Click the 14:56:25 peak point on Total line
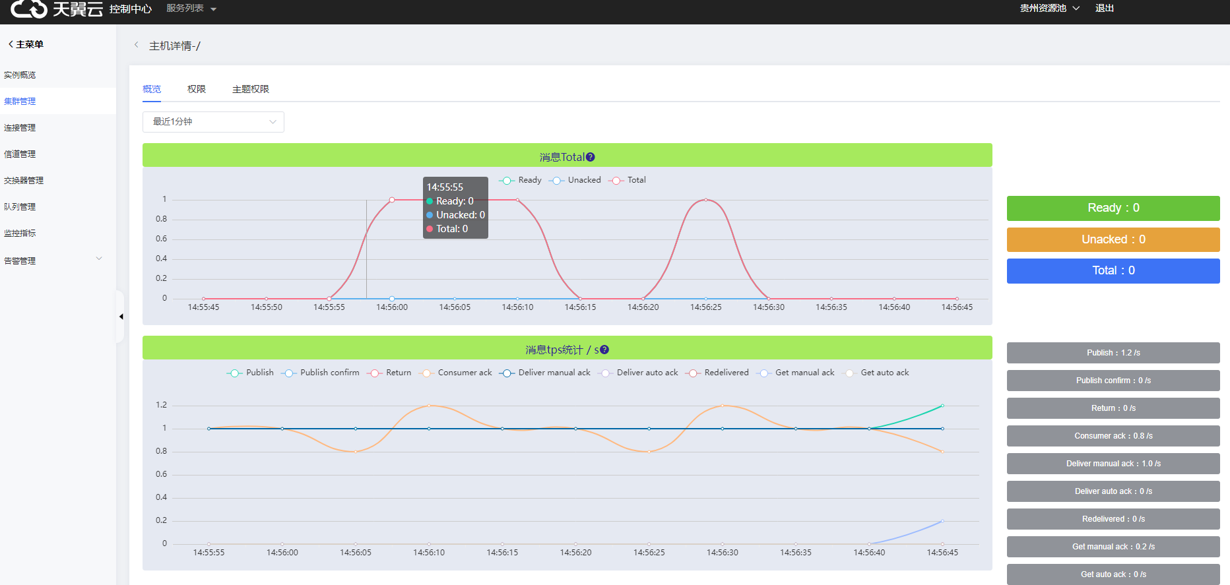Viewport: 1230px width, 585px height. pos(705,199)
